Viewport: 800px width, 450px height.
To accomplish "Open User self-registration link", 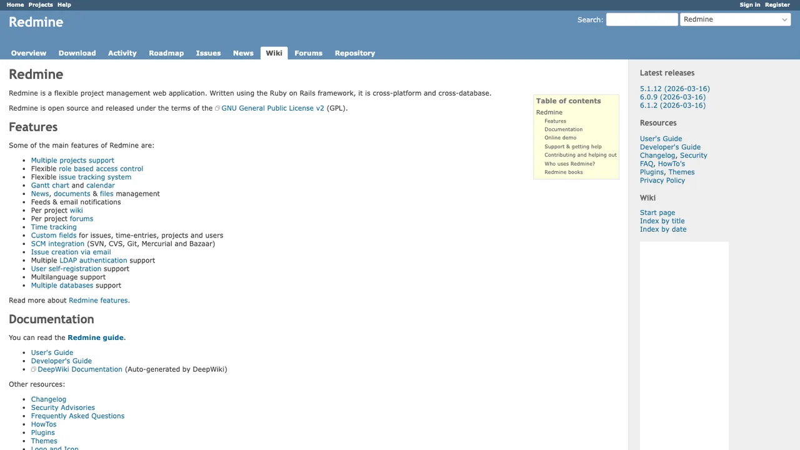I will click(66, 269).
